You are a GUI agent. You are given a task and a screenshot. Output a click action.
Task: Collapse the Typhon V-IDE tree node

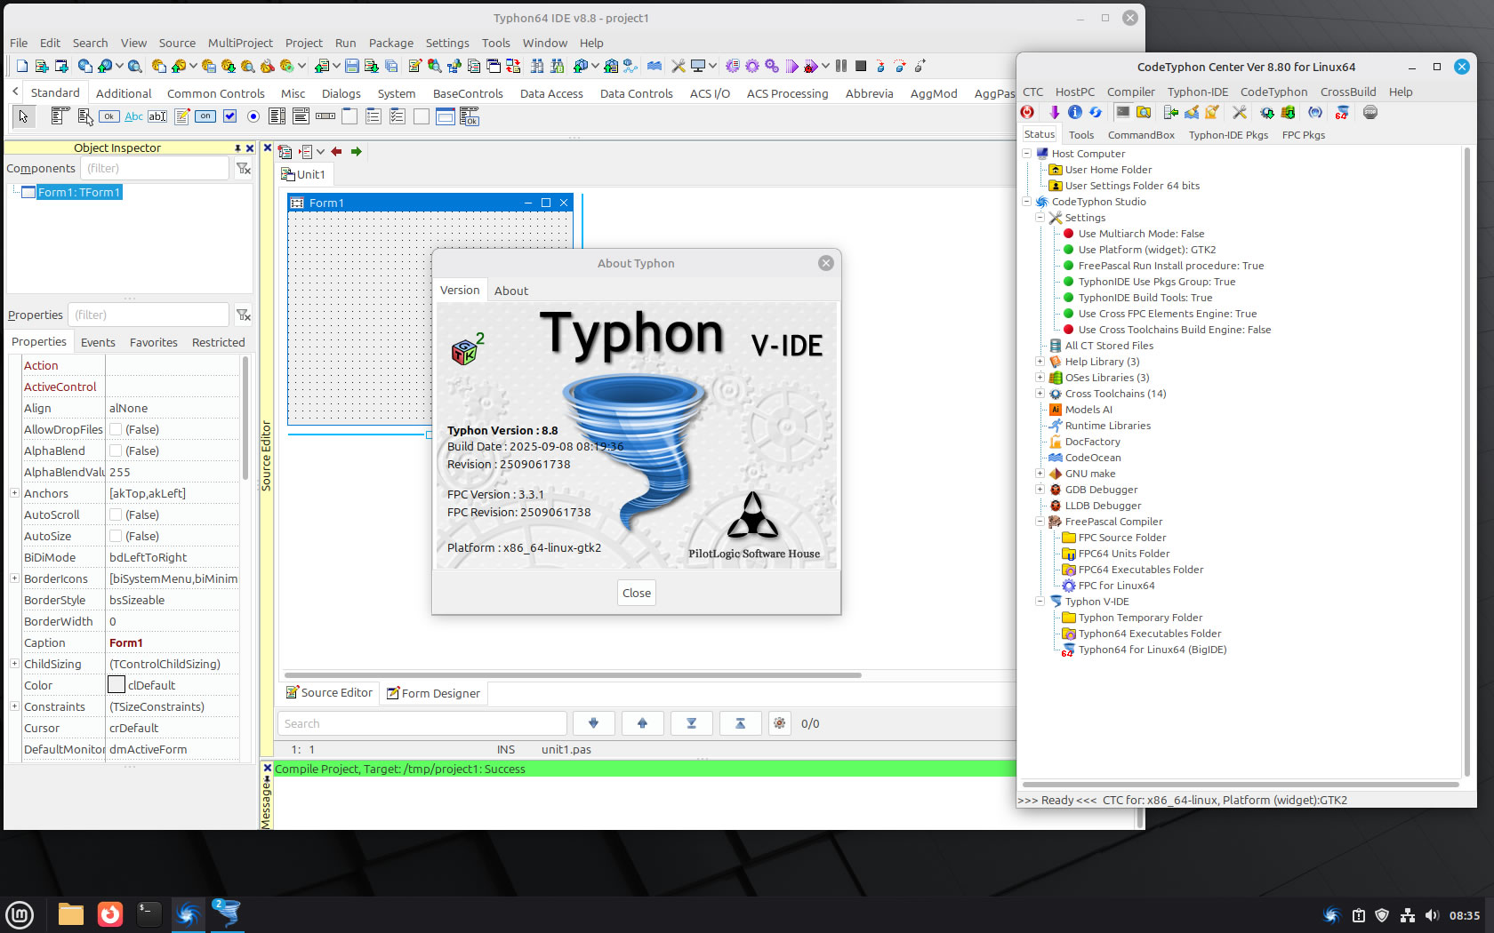pyautogui.click(x=1040, y=602)
